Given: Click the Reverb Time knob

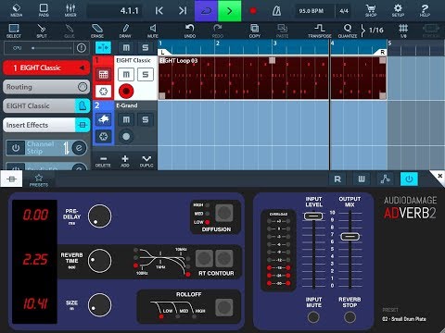Looking at the screenshot, I should click(x=99, y=261).
